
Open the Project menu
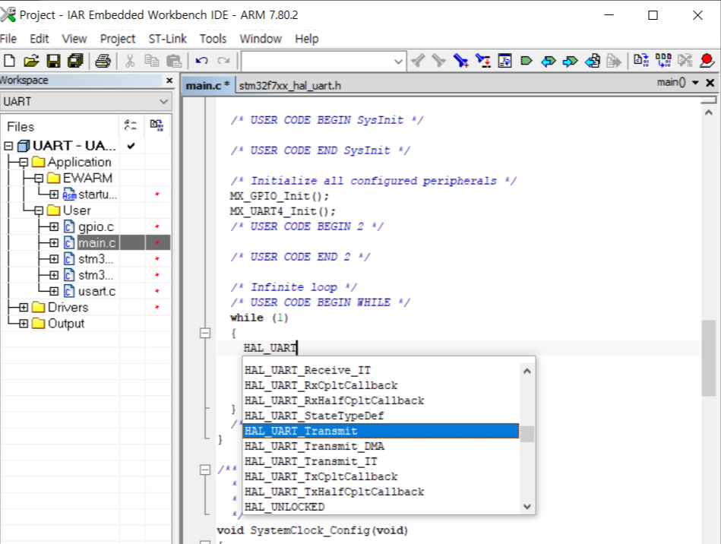(x=118, y=39)
